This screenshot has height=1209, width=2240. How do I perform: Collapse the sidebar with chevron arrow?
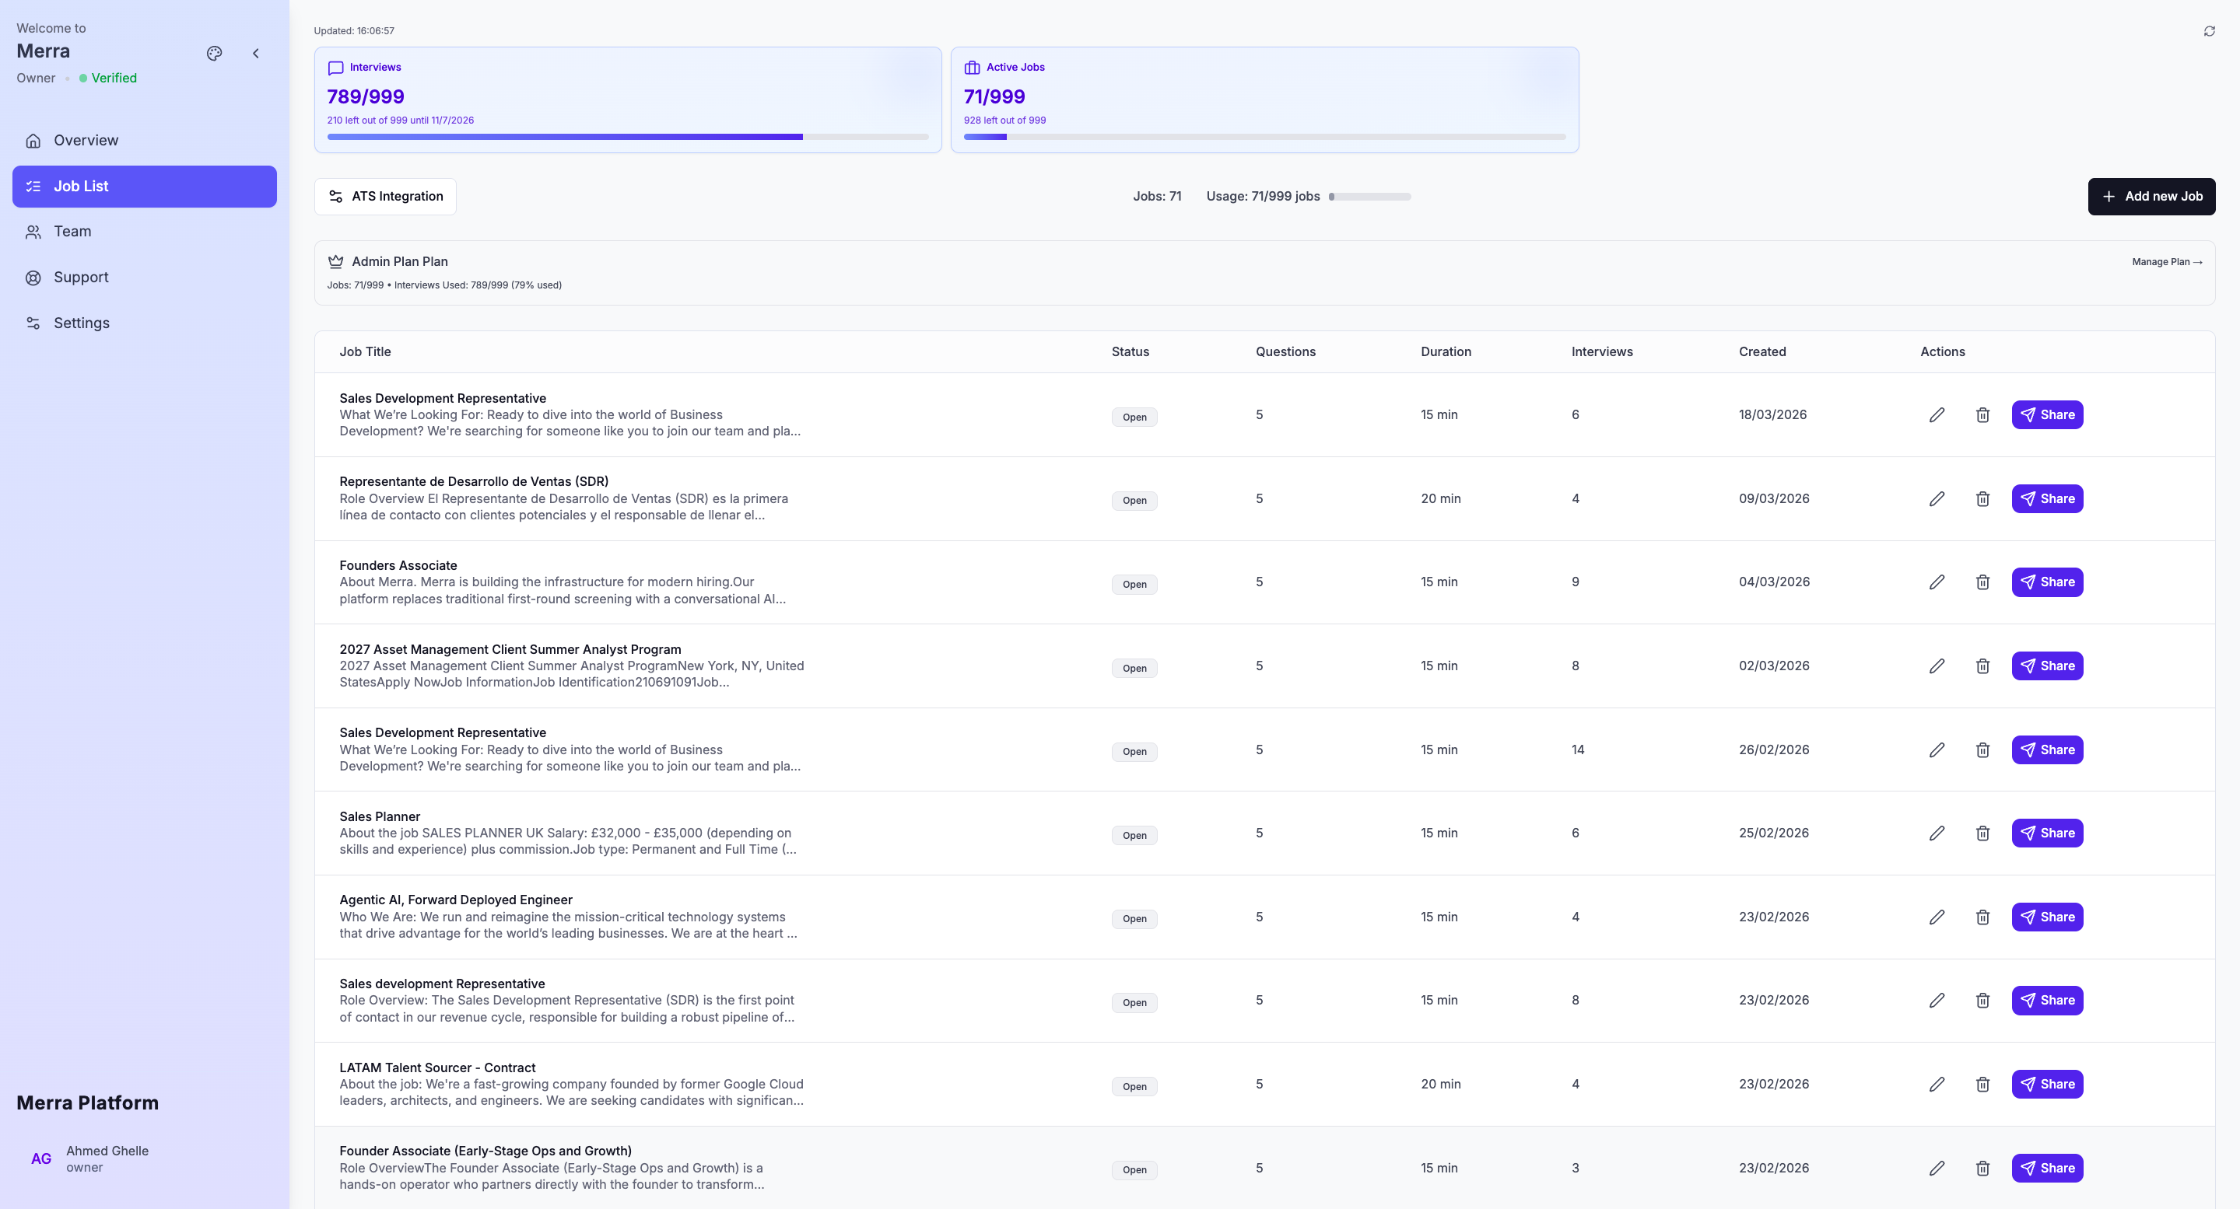click(x=256, y=54)
